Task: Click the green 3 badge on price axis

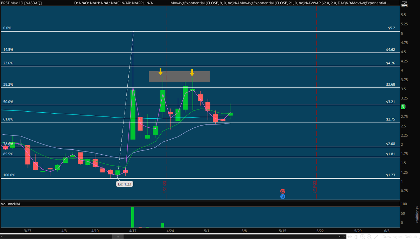Action: click(403, 106)
